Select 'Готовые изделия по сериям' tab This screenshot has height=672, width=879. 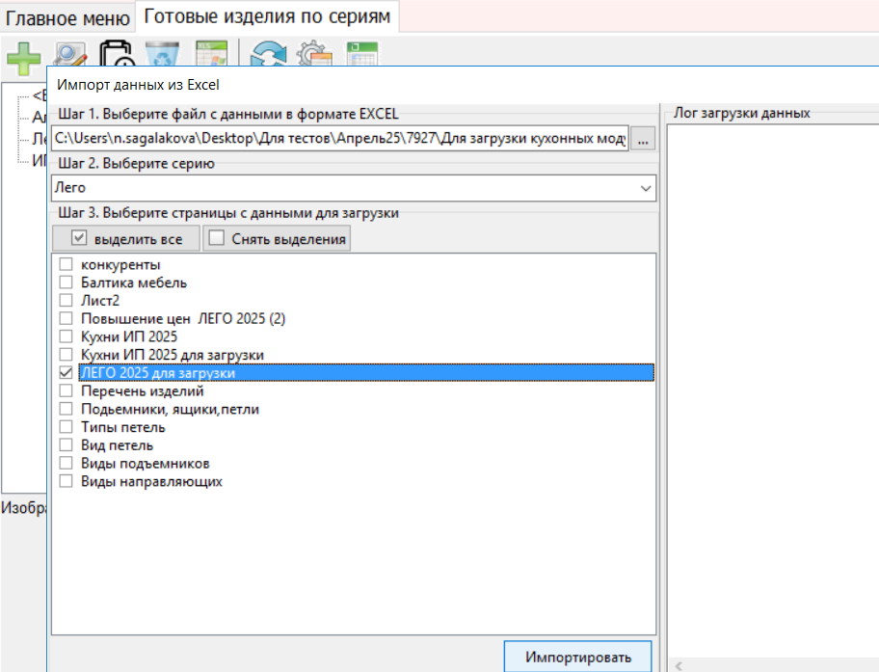coord(266,16)
